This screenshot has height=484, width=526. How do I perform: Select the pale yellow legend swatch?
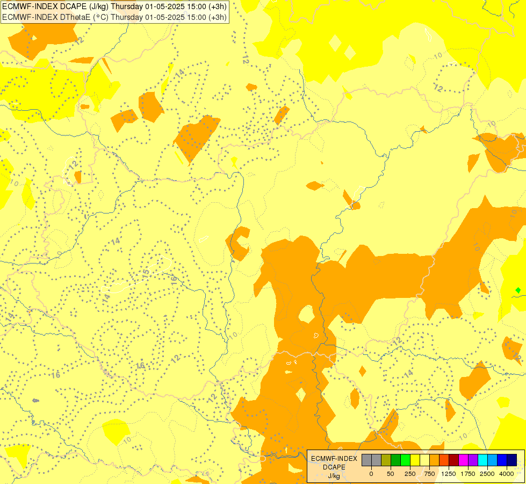424,460
